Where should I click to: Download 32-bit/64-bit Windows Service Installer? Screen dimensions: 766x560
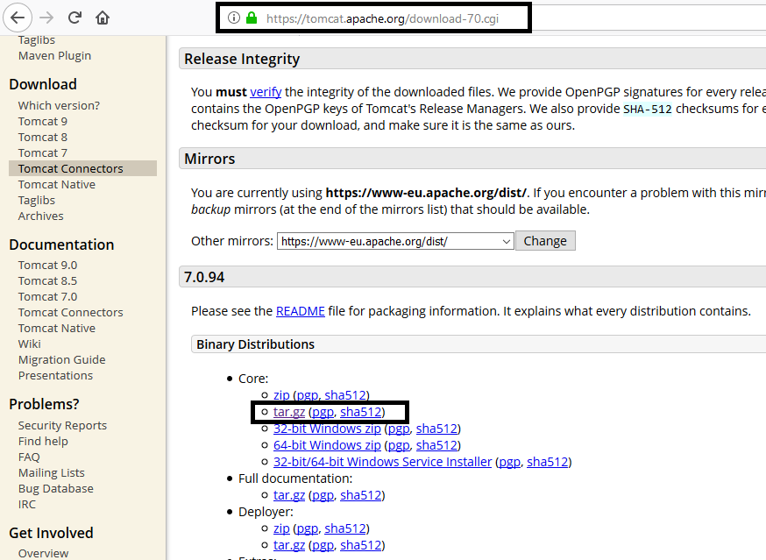tap(382, 462)
